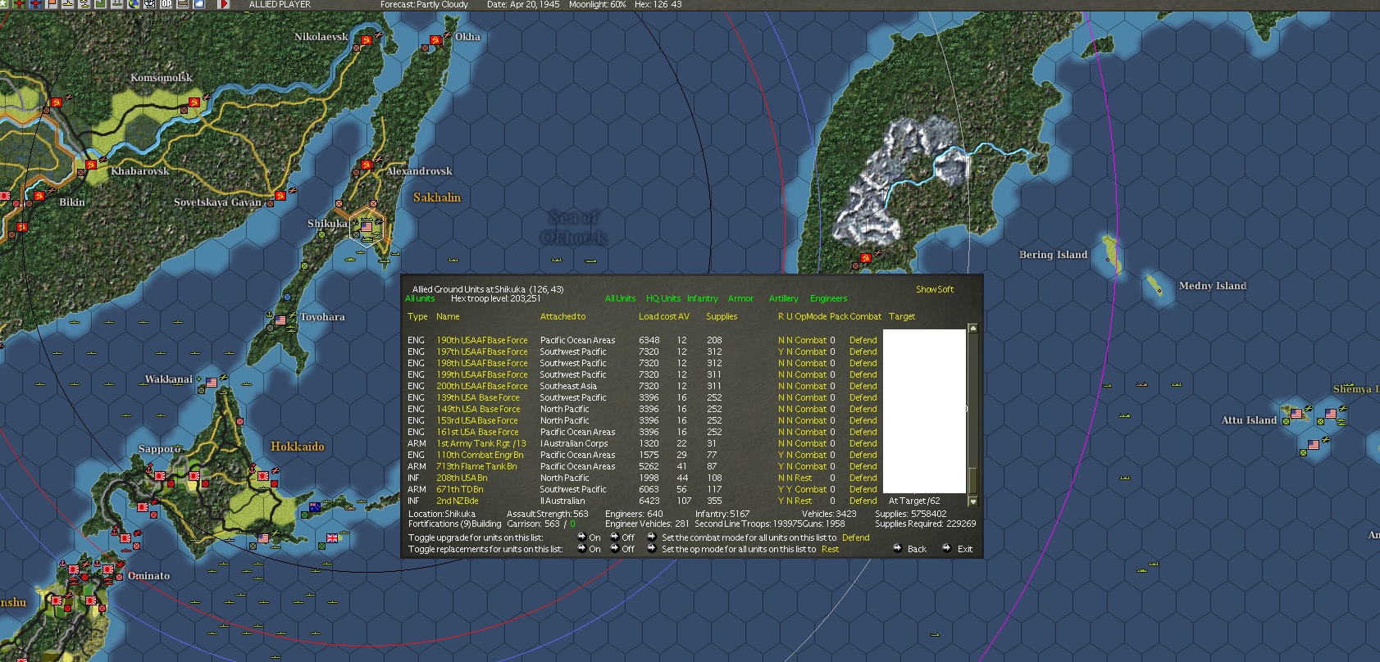Click the unit list scroll down arrow

[x=973, y=501]
